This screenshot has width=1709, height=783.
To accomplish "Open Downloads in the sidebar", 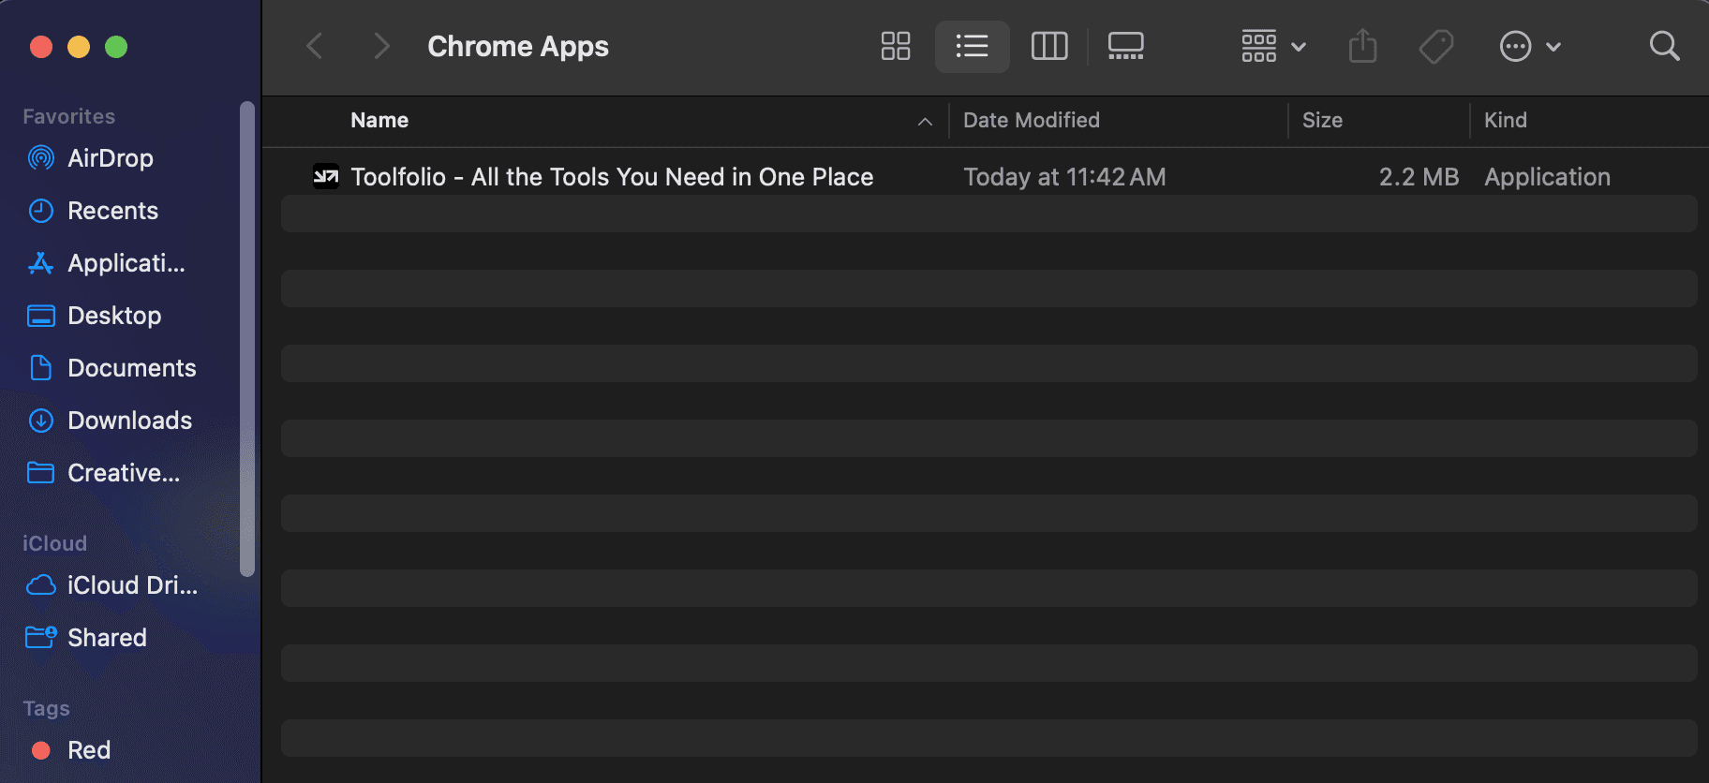I will pyautogui.click(x=129, y=421).
